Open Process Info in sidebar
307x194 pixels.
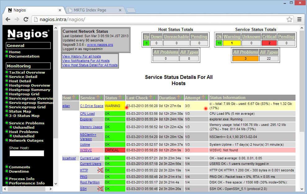22,179
